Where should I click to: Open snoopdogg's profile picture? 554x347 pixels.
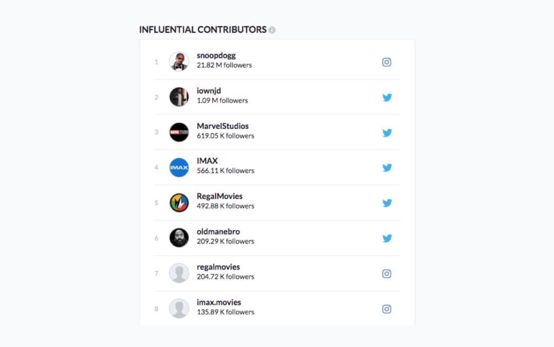[179, 62]
